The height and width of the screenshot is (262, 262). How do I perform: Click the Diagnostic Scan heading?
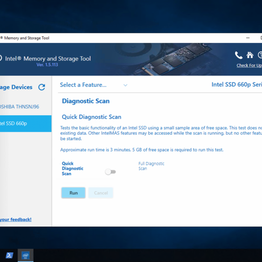pos(86,101)
